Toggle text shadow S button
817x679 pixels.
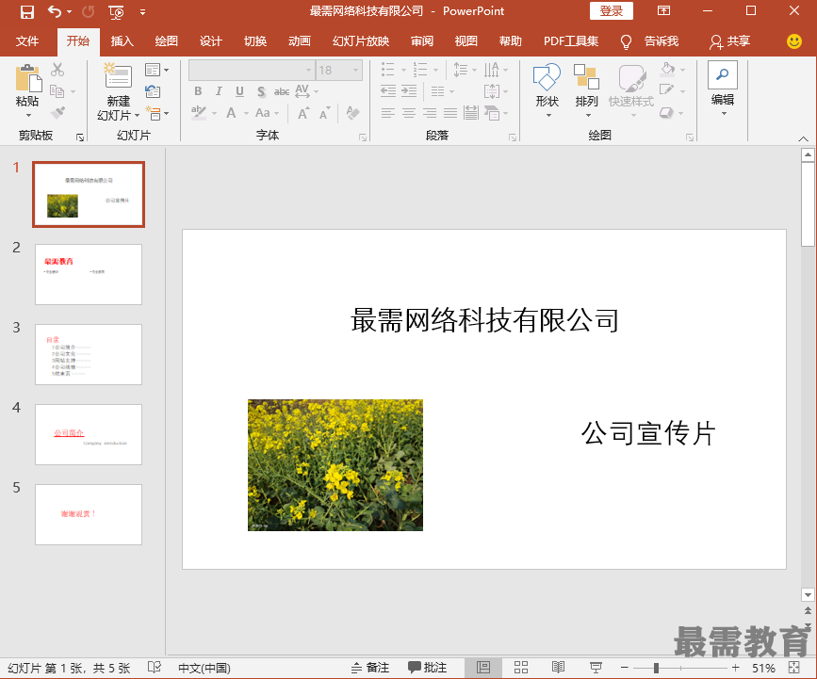(261, 91)
